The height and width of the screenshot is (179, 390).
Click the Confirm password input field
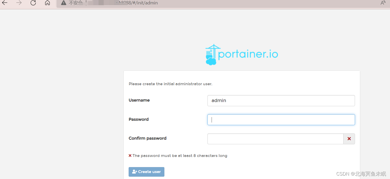click(x=275, y=139)
